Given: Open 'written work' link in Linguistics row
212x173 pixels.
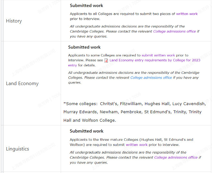Looking at the screenshot, I should point(137,145).
